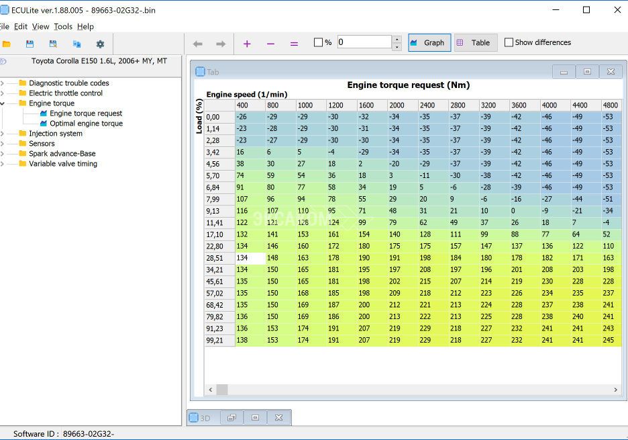Expand the Injection system folder
Image resolution: width=628 pixels, height=440 pixels.
point(3,134)
